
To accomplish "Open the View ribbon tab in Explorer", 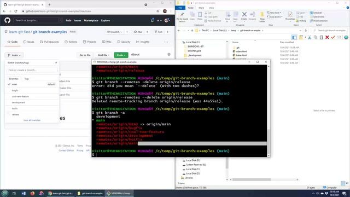I will [212, 8].
